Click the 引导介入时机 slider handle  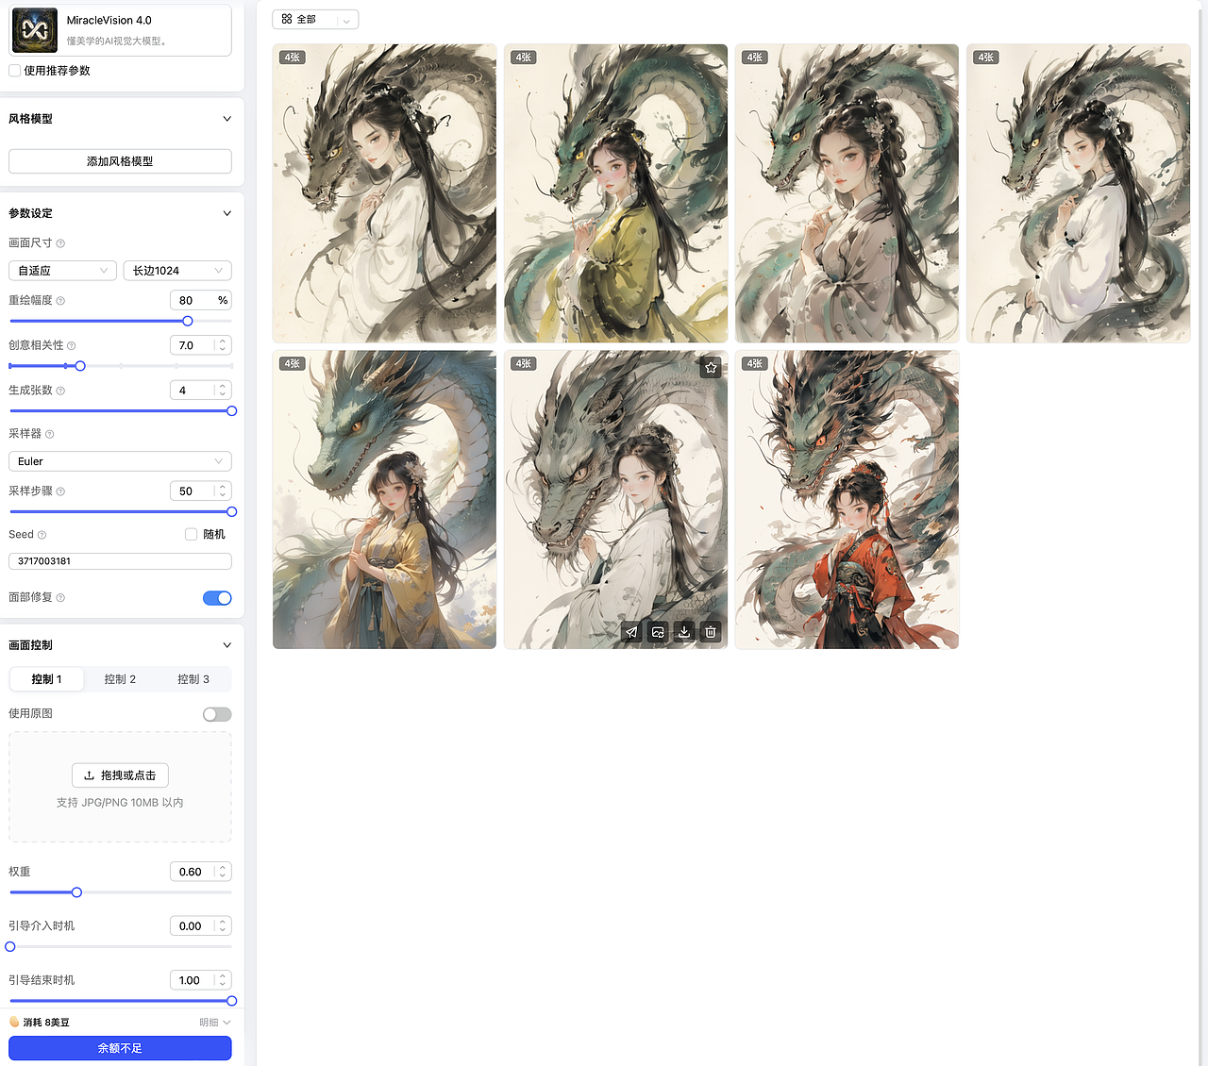[x=10, y=946]
